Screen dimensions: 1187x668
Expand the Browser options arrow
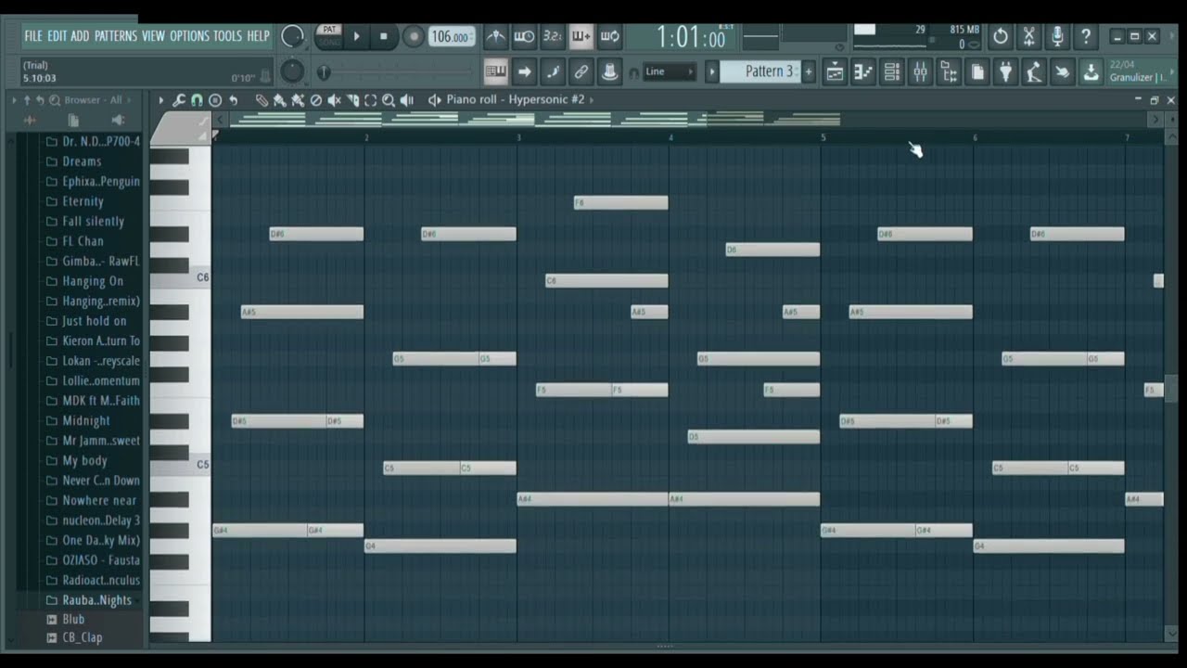click(15, 100)
